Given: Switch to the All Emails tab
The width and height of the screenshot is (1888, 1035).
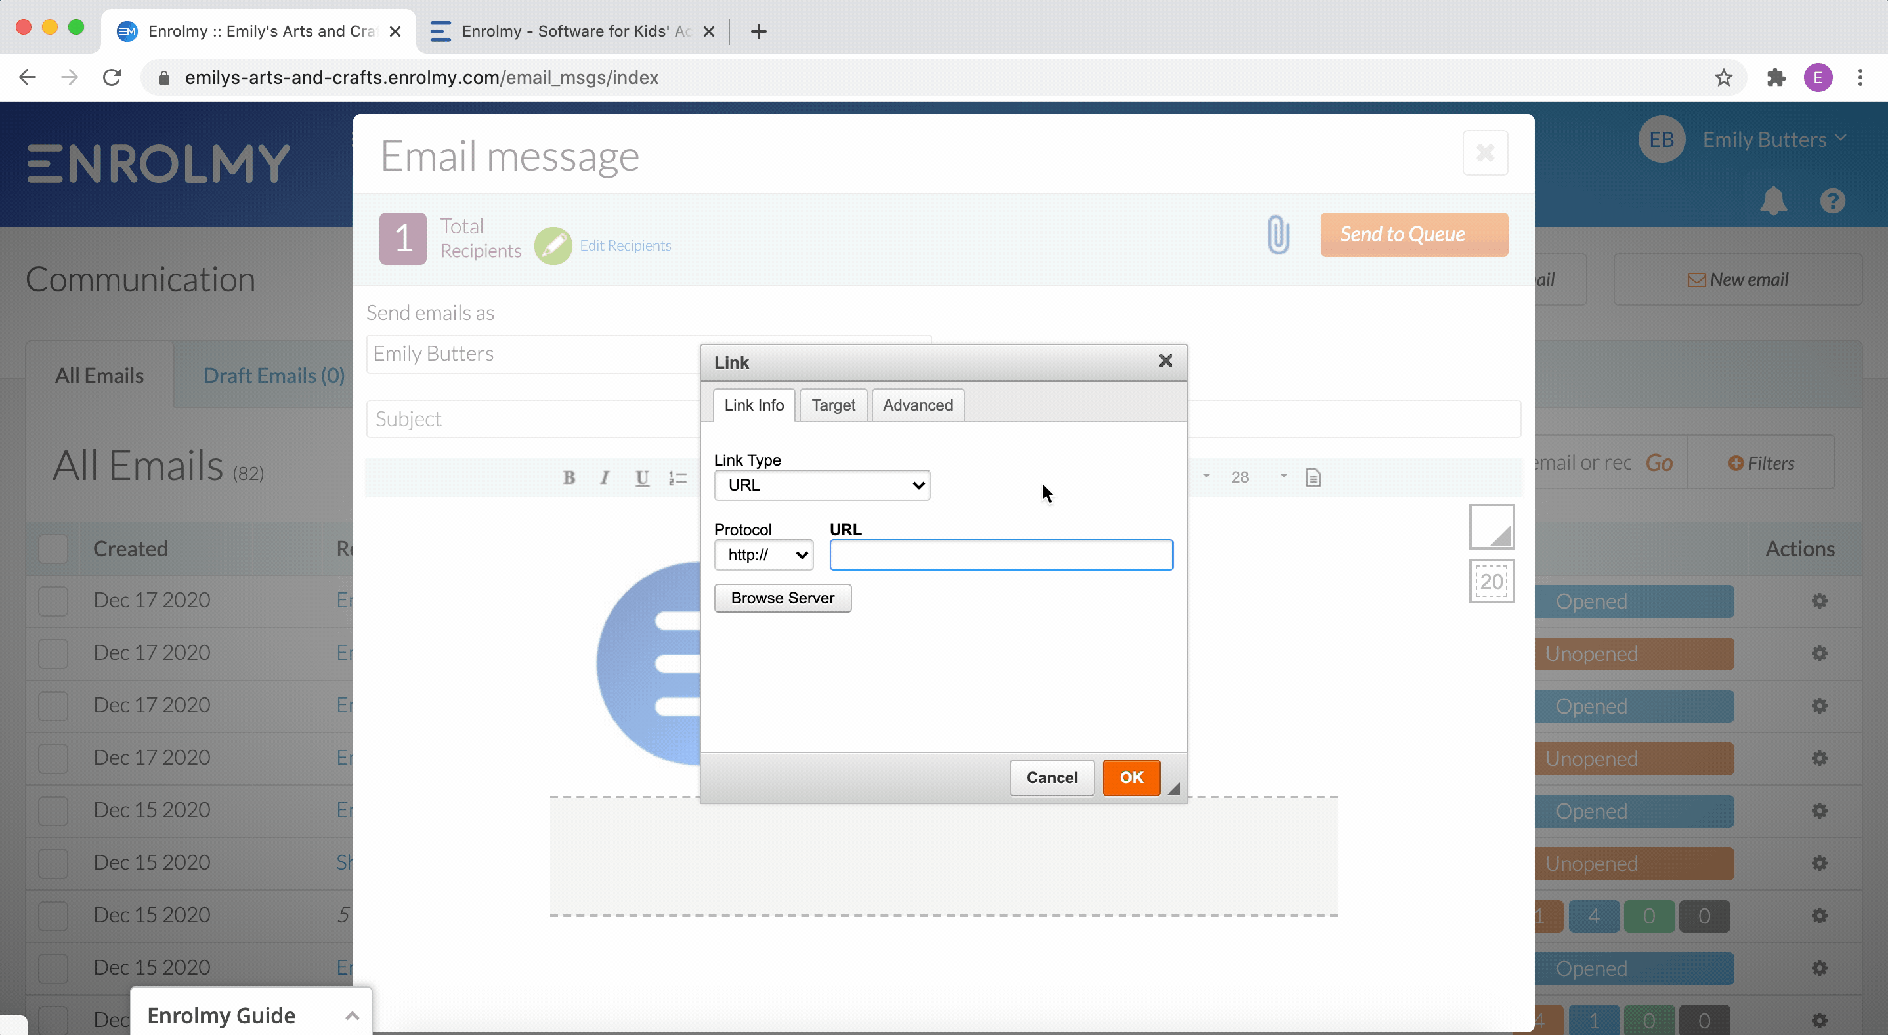Looking at the screenshot, I should (100, 376).
